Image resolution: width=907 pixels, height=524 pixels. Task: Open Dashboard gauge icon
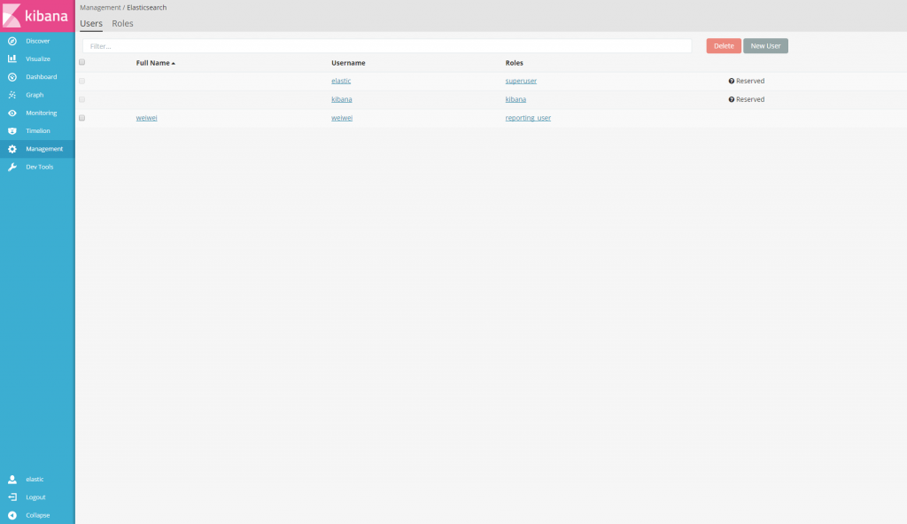click(x=12, y=77)
